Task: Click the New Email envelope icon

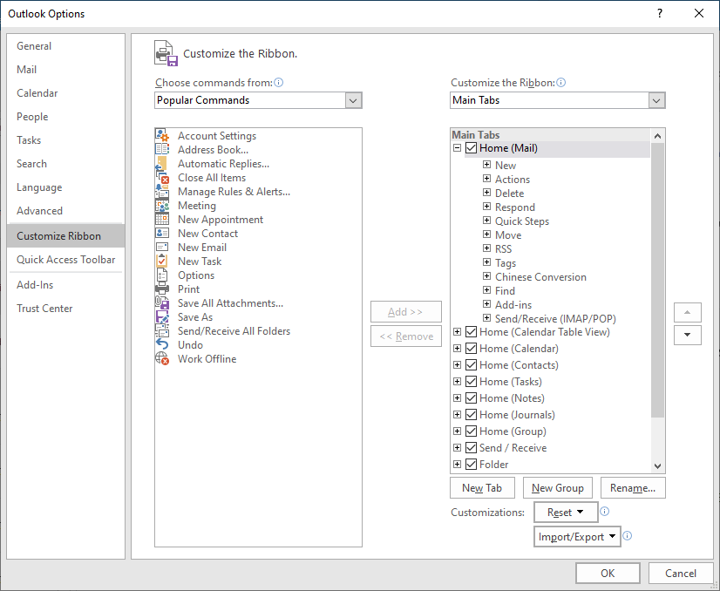Action: pos(161,247)
